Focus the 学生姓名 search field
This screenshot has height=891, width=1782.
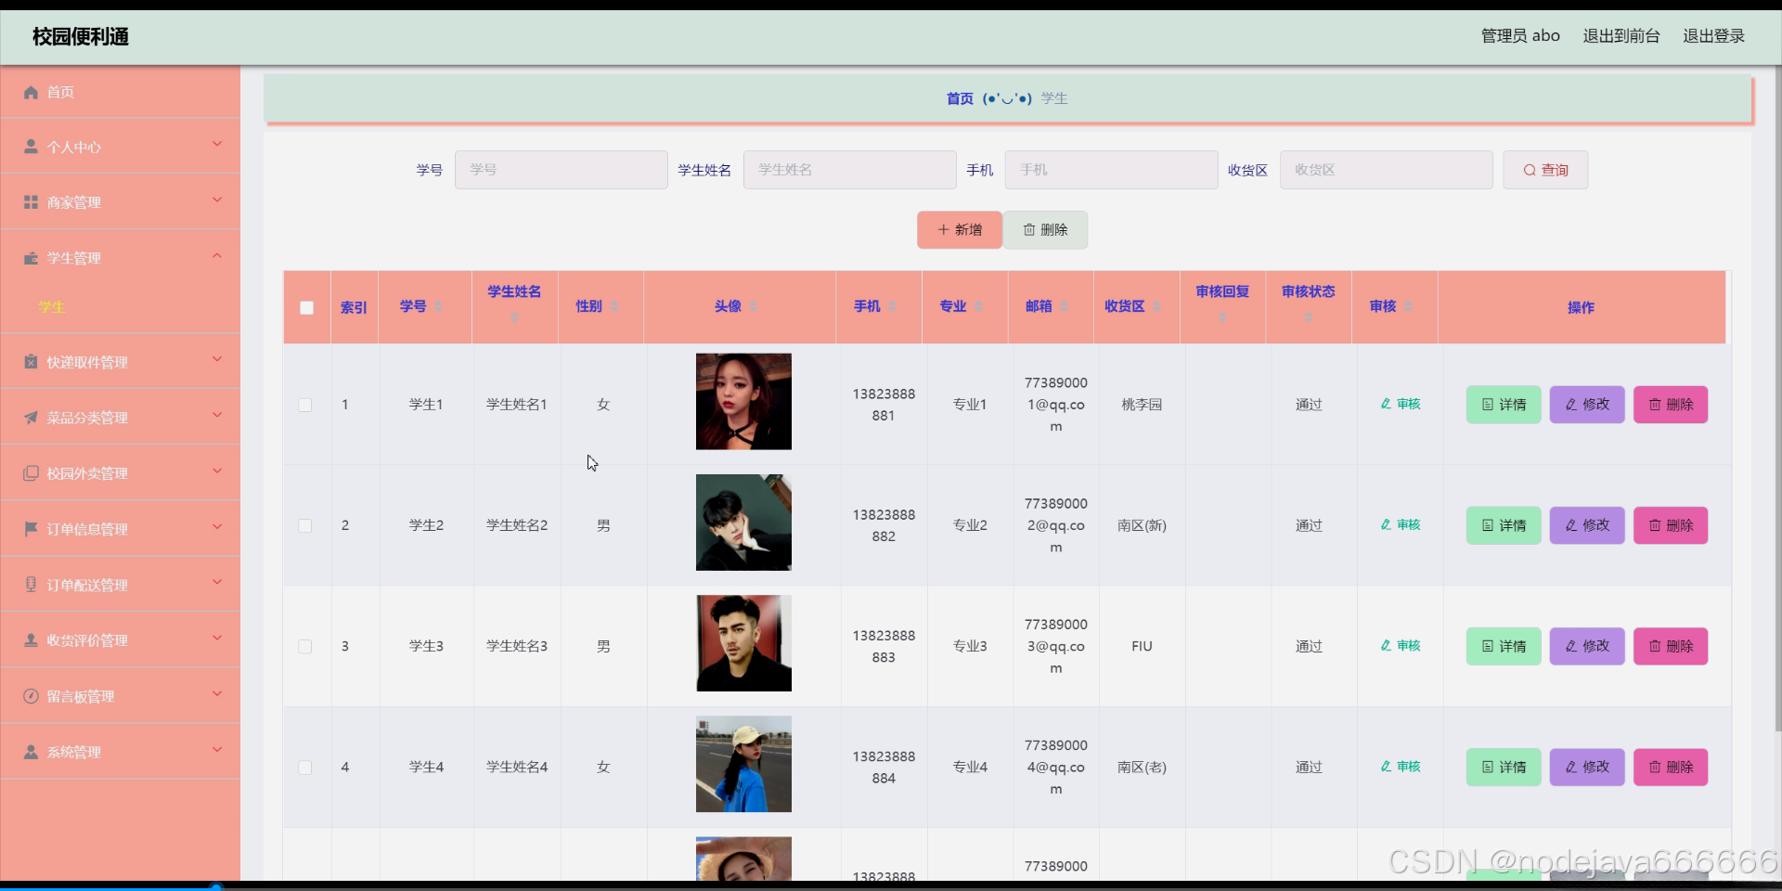[x=850, y=170]
